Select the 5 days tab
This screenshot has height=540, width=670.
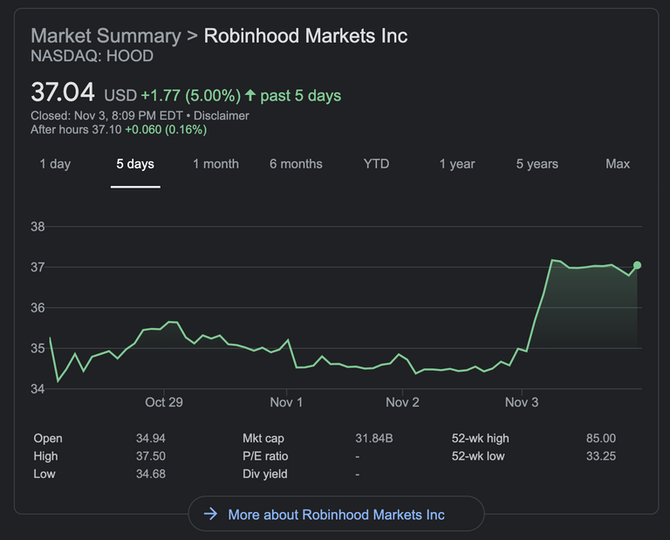(135, 164)
